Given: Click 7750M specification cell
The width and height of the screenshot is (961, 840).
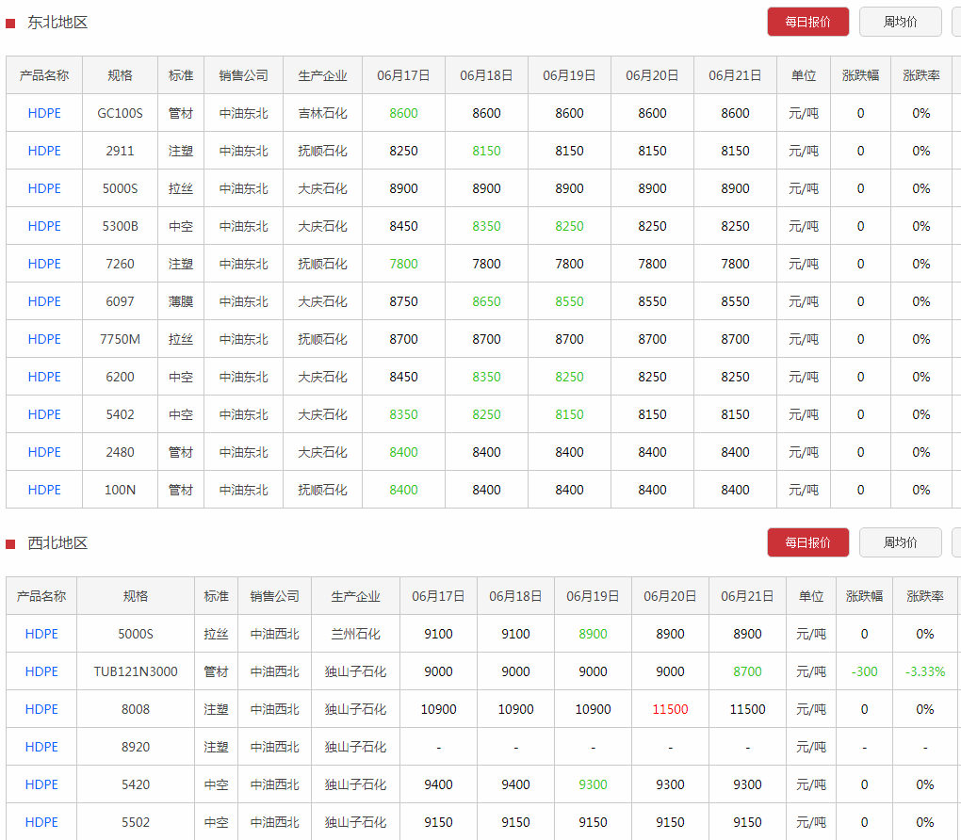Looking at the screenshot, I should point(121,339).
